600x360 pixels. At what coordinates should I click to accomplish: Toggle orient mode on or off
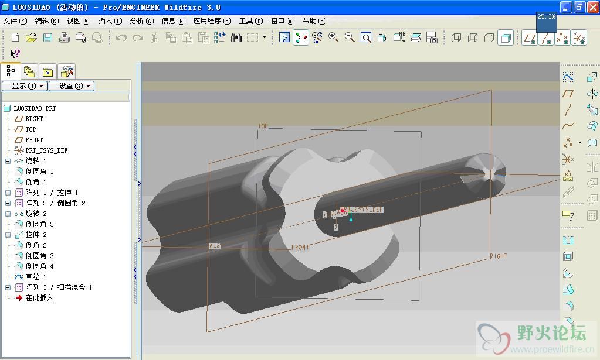pos(317,37)
